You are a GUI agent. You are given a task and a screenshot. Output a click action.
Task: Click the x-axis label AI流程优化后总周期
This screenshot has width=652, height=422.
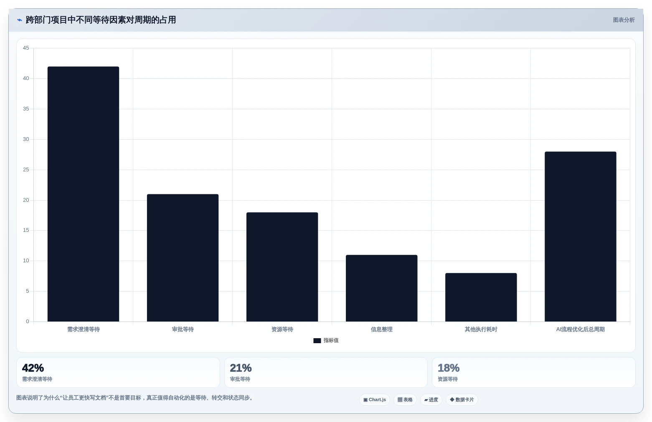tap(581, 329)
